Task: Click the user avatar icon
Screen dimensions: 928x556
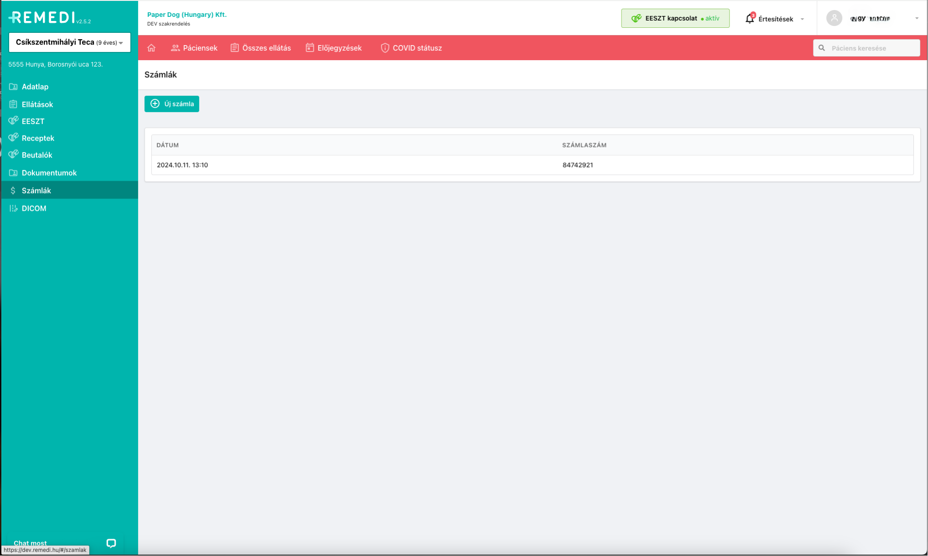Action: click(834, 18)
